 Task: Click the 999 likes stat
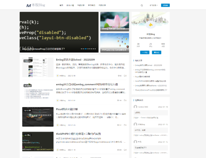163,45
